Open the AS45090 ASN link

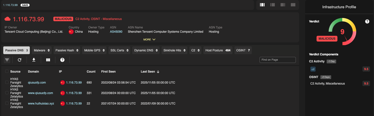point(116,32)
